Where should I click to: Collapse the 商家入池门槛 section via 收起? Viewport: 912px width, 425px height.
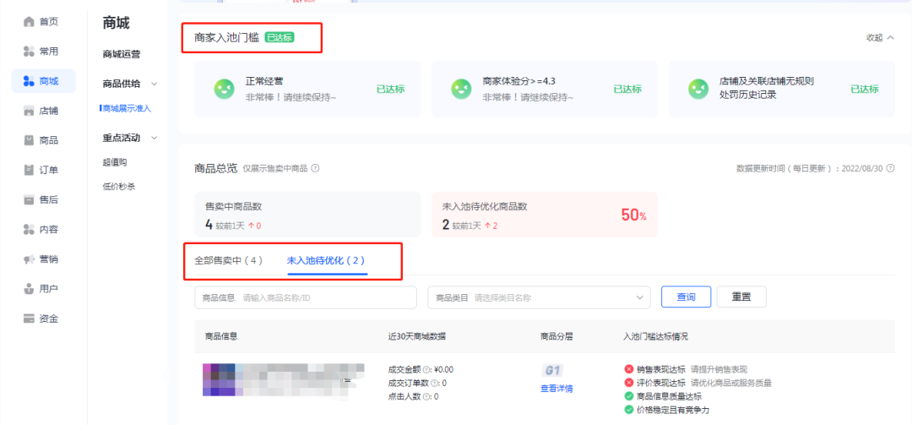[x=879, y=38]
